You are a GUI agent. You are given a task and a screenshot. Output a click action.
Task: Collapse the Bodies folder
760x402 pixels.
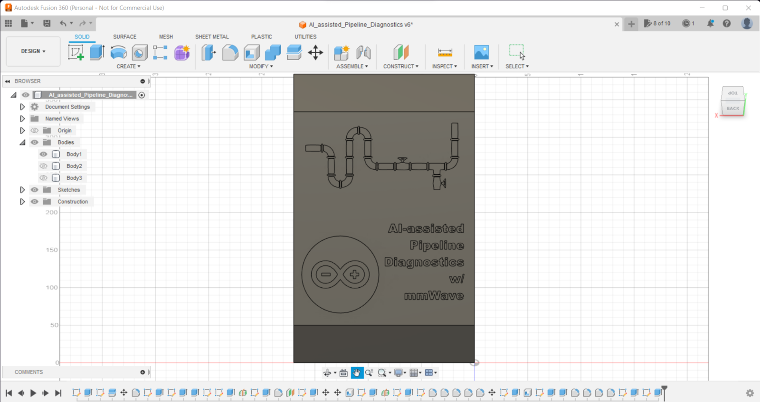[x=22, y=142]
